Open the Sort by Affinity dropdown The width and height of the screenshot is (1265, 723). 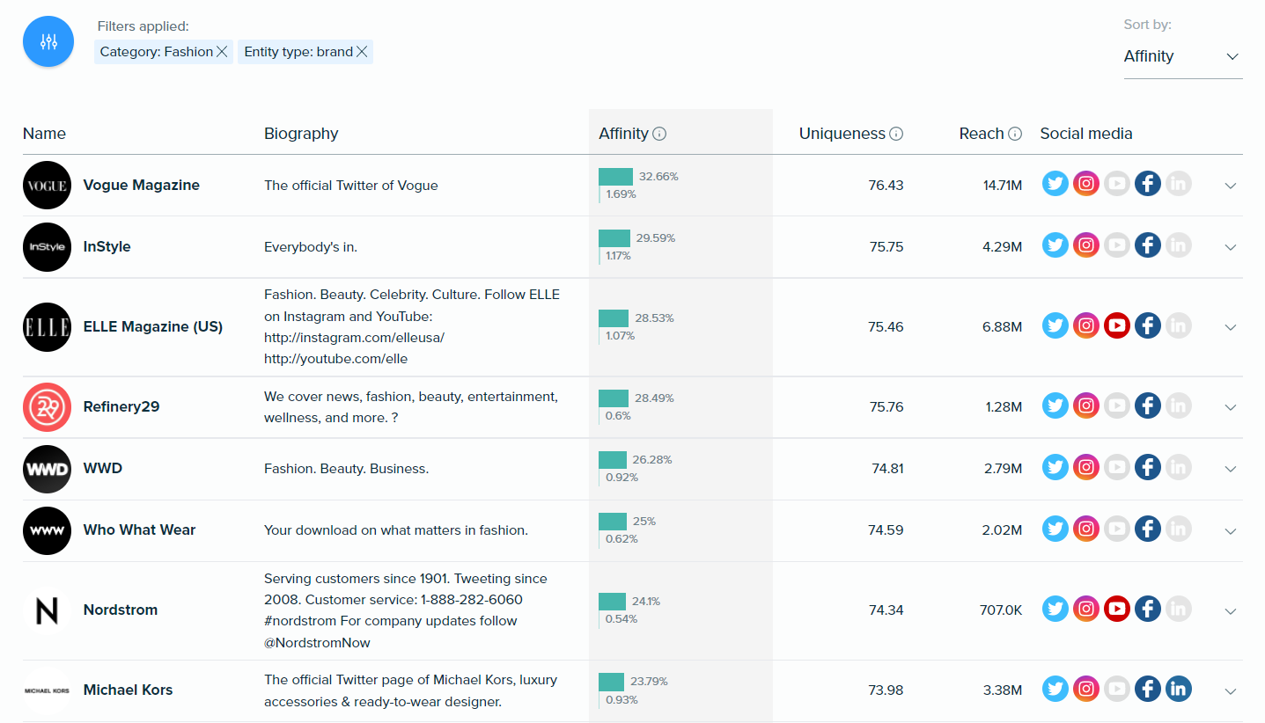pos(1183,56)
